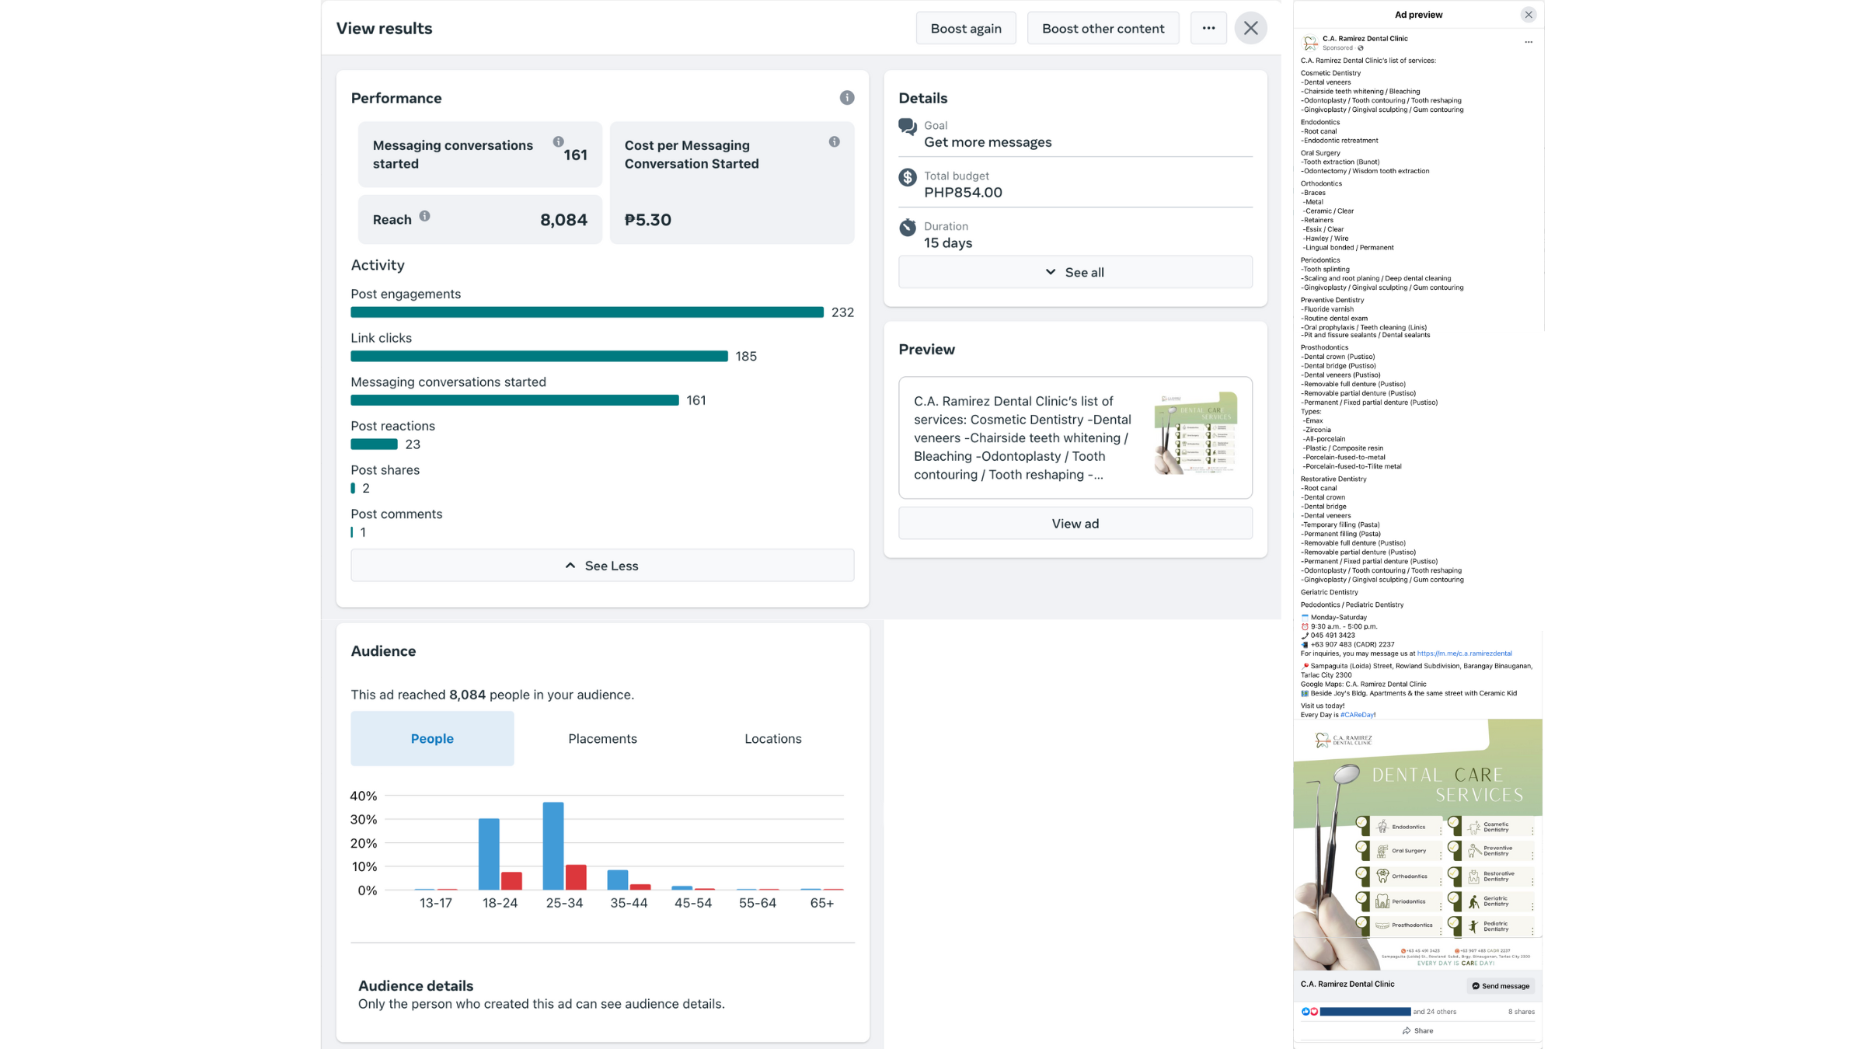Expand Details with See all
Viewport: 1865px width, 1049px height.
coord(1075,273)
